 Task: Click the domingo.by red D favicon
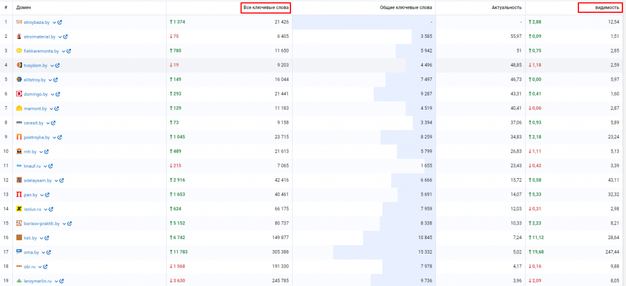coord(19,94)
